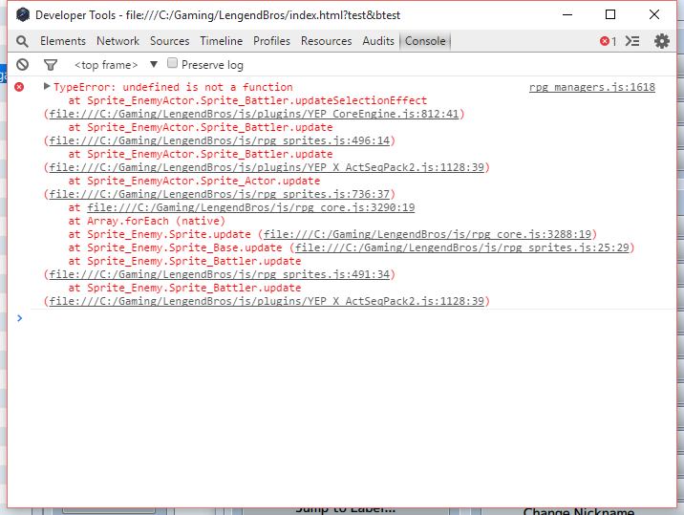Screen dimensions: 684x515
Task: Click the search magnifier icon in DevTools
Action: click(x=22, y=41)
